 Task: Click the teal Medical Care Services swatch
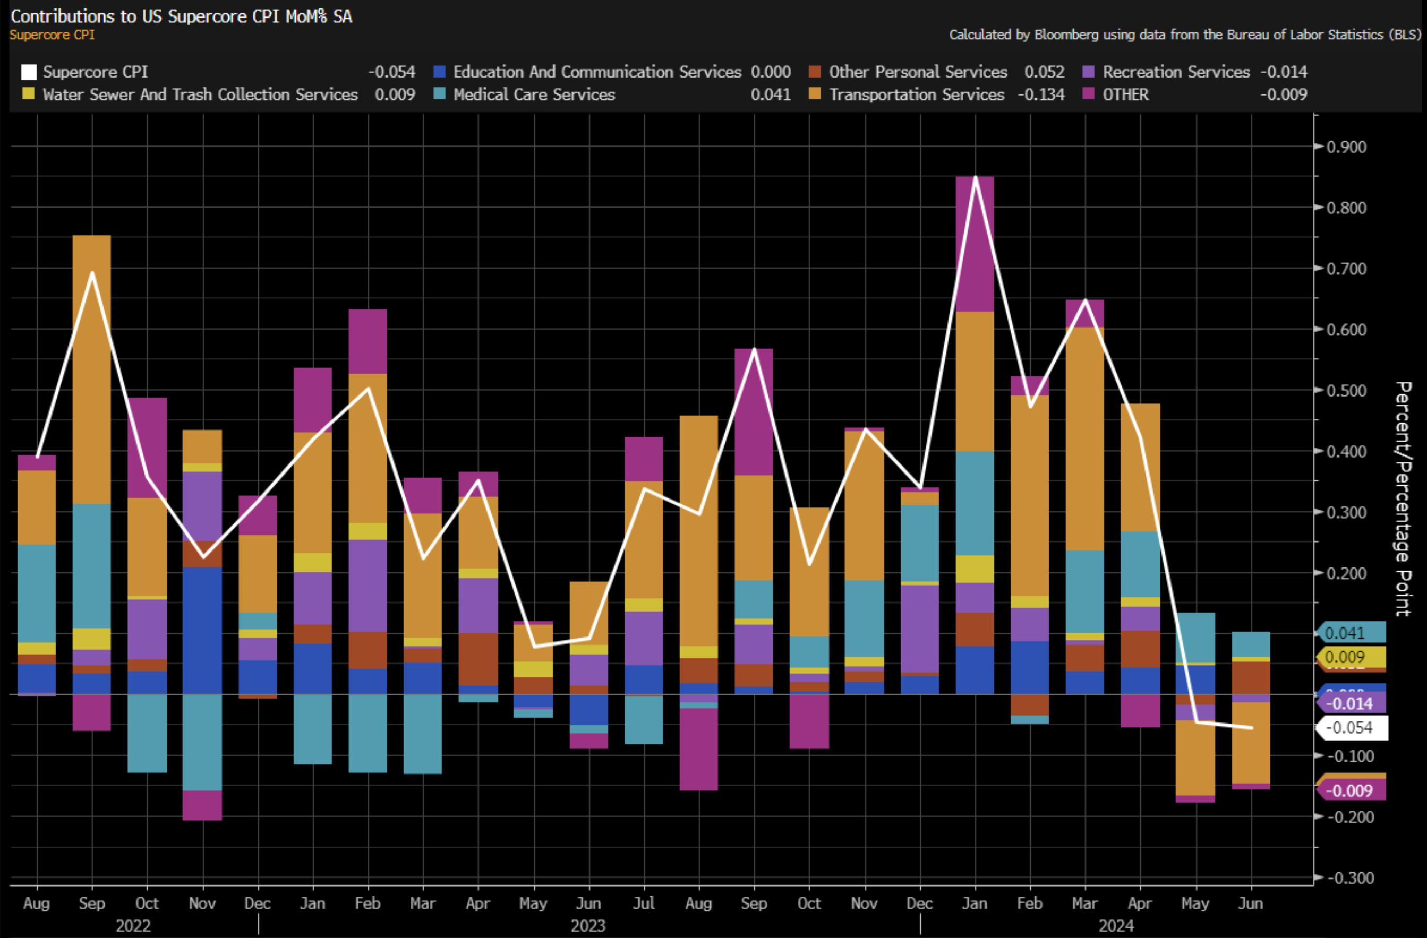(440, 94)
